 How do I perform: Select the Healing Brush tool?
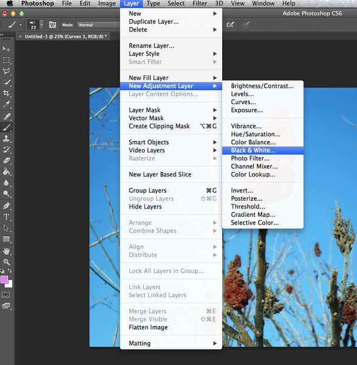click(6, 116)
